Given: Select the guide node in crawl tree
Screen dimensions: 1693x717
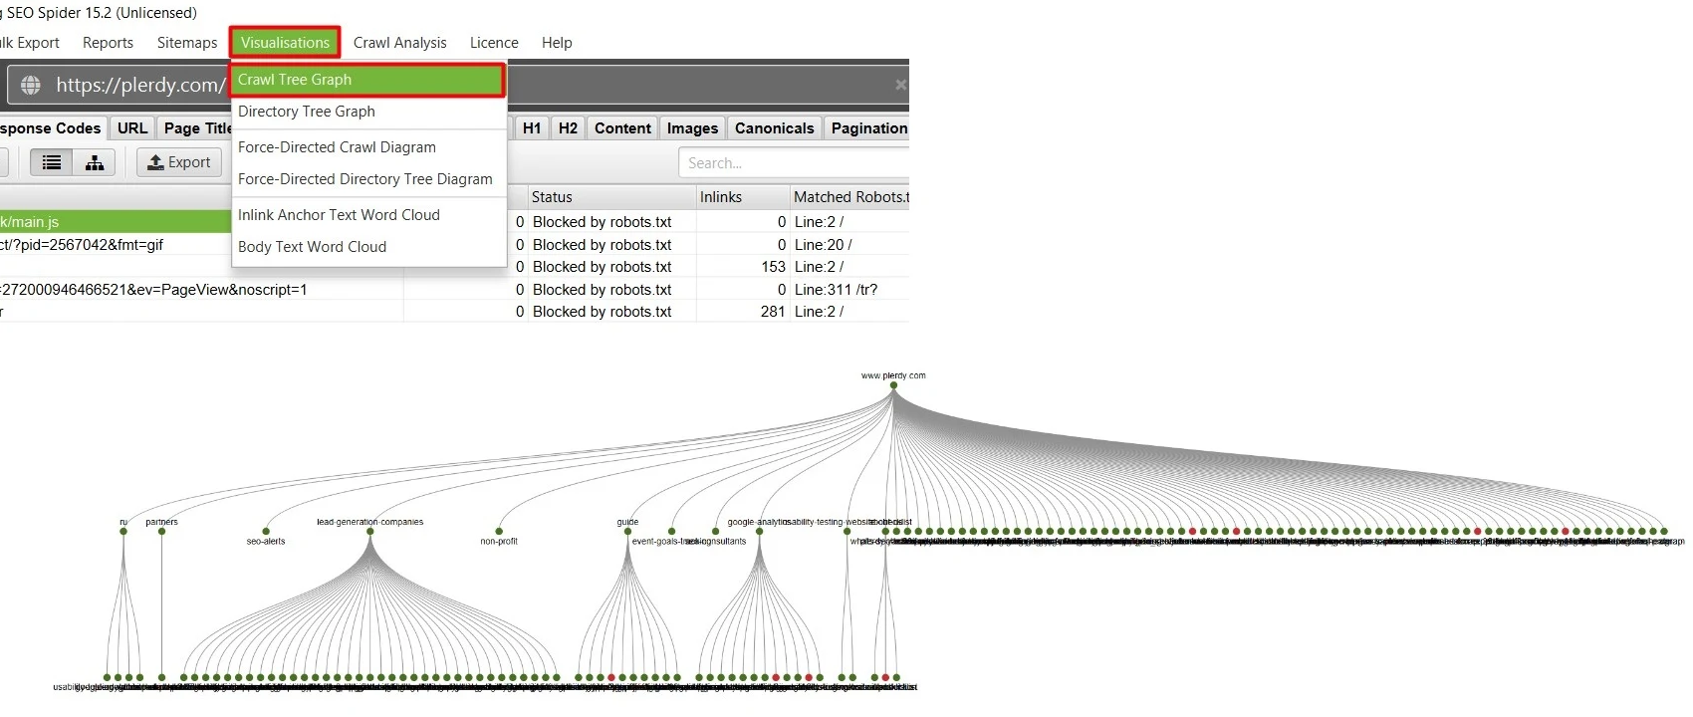Looking at the screenshot, I should click(x=628, y=532).
